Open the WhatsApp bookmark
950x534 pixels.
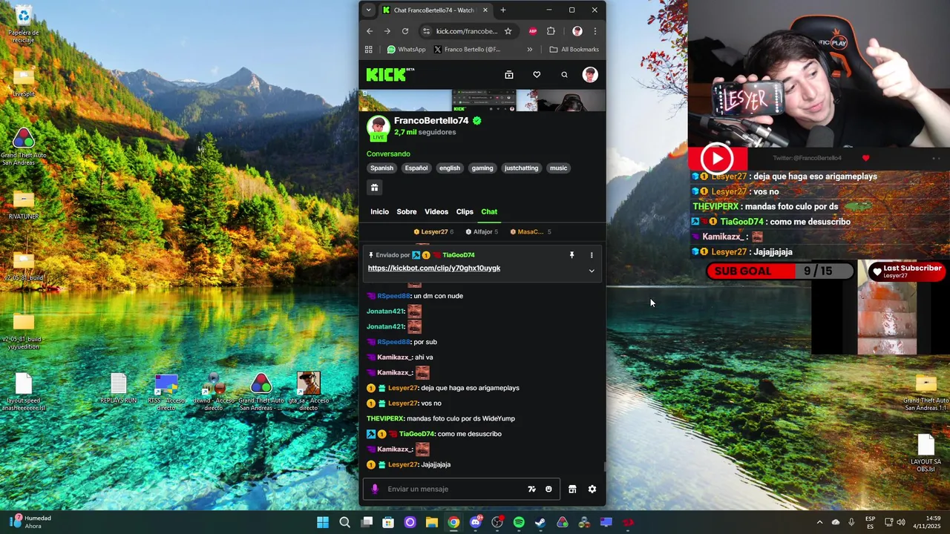(x=406, y=50)
